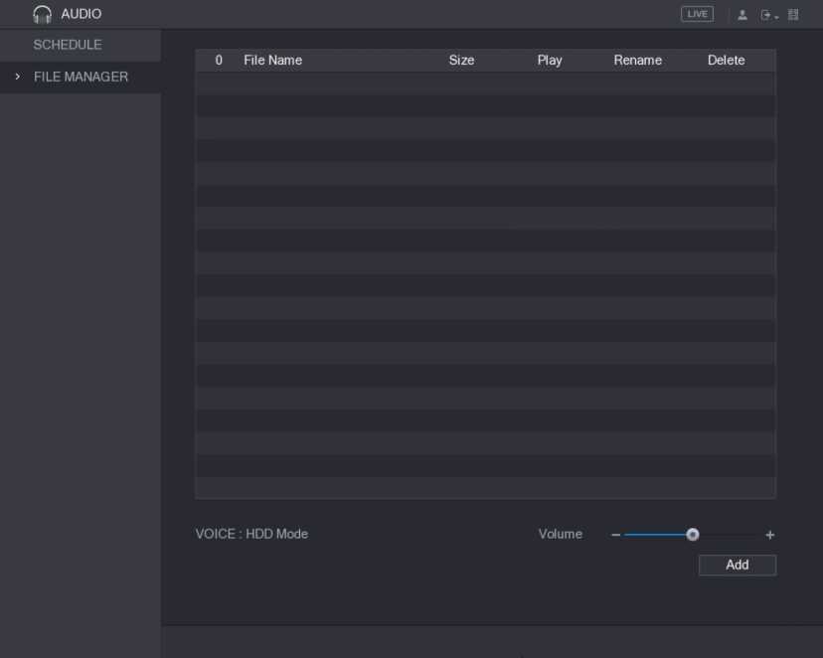
Task: Select FILE MANAGER in the sidebar
Action: tap(81, 78)
